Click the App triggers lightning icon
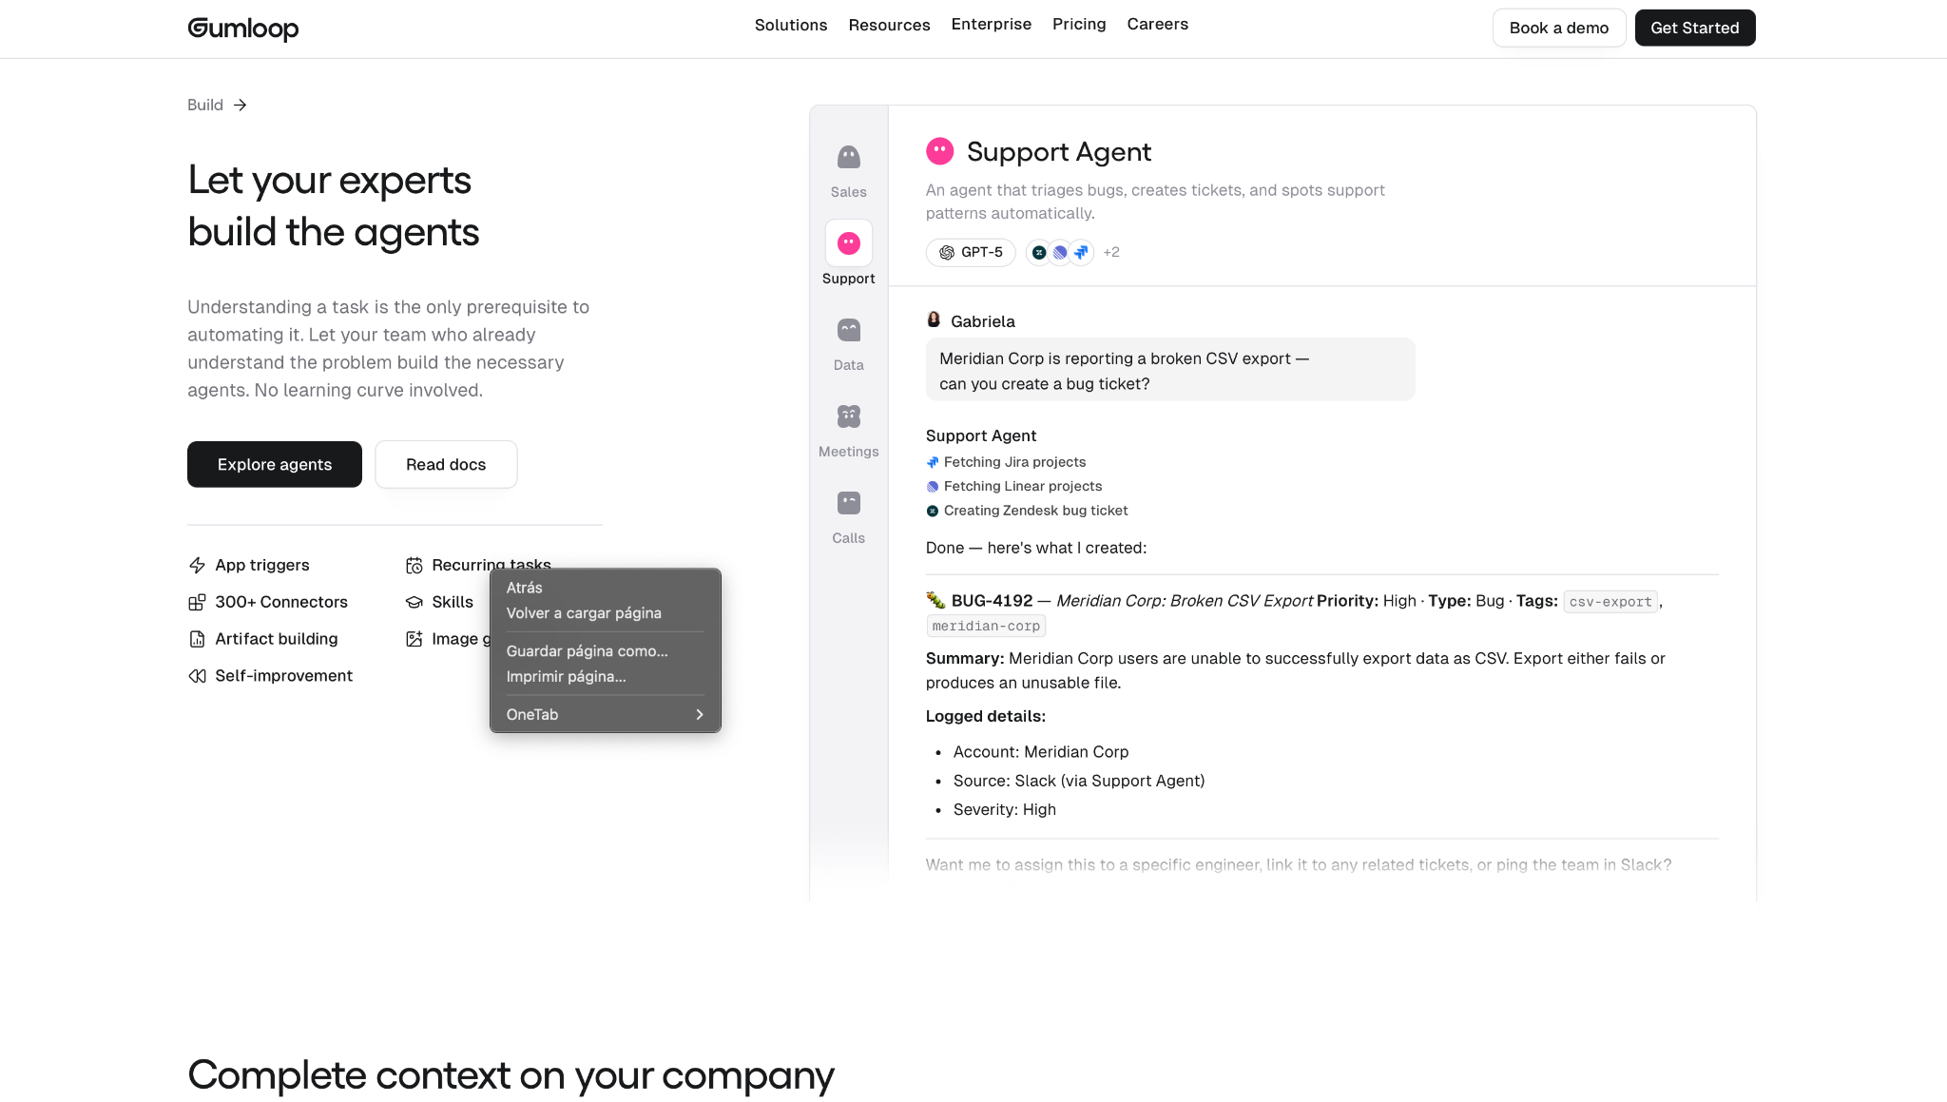This screenshot has height=1102, width=1947. point(197,566)
